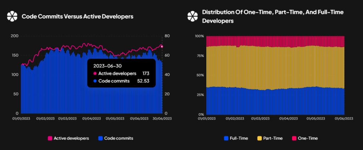
Task: Click the One-Time legend label
Action: coord(308,138)
